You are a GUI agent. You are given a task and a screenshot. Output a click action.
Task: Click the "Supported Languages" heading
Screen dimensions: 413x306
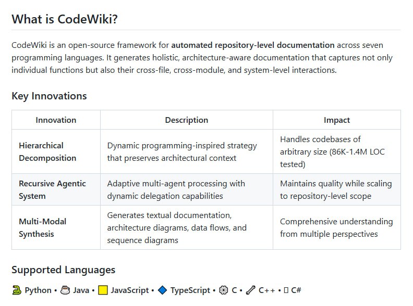tap(63, 270)
